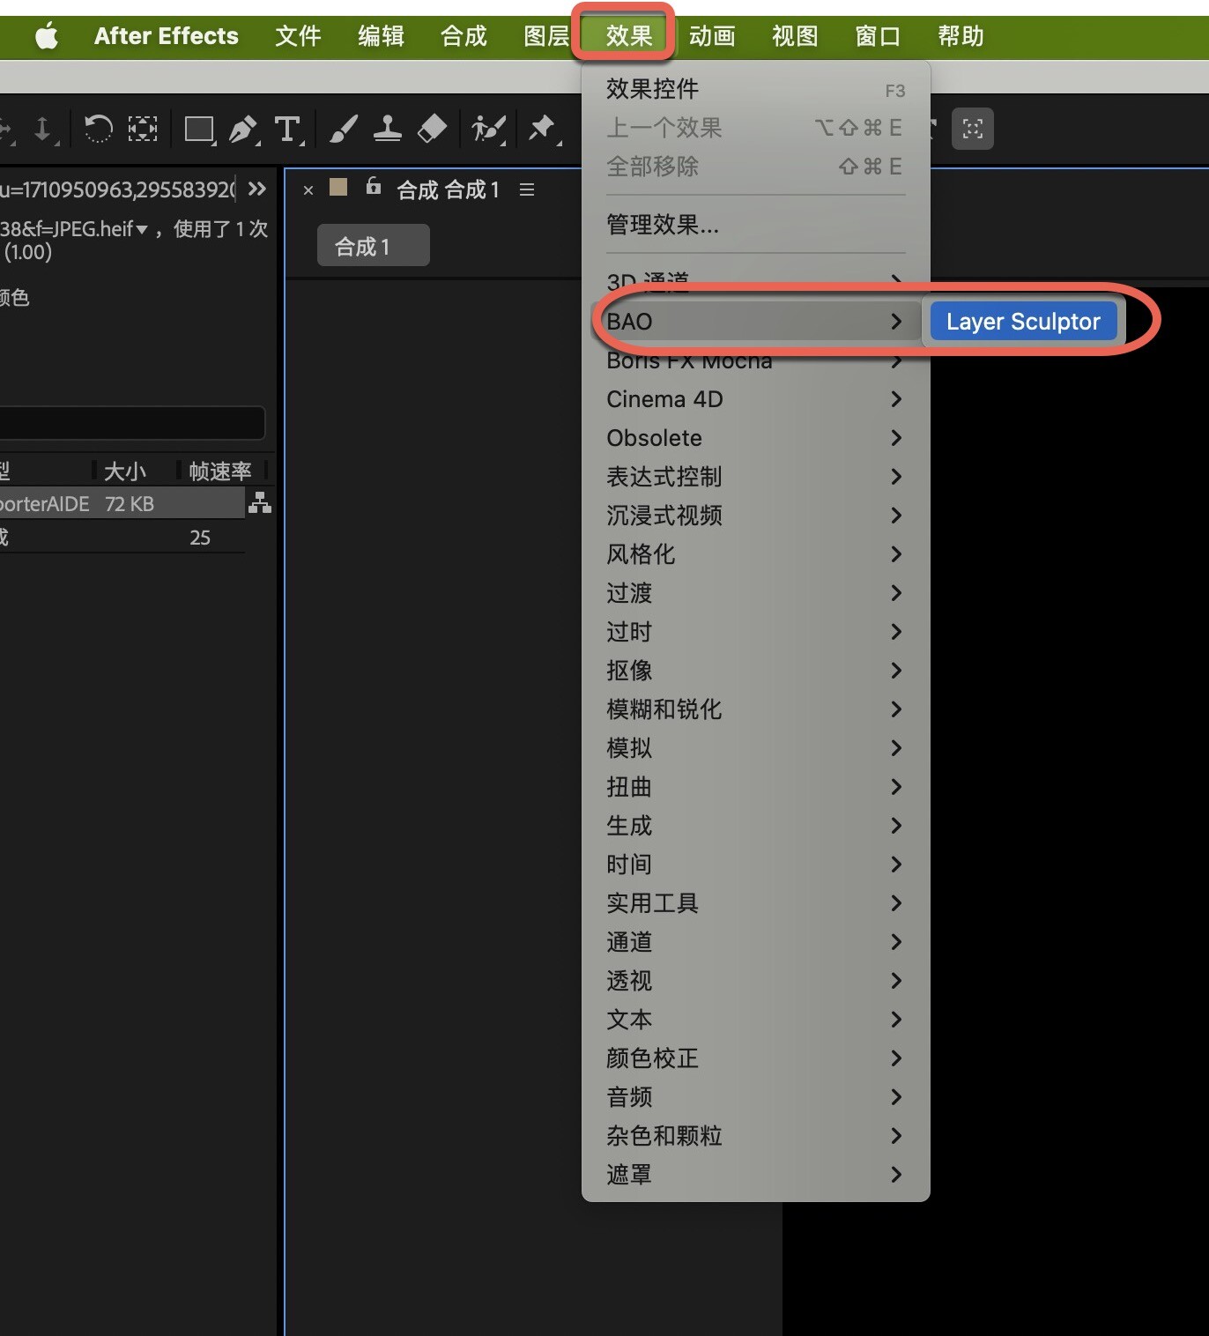Open the composition panel hamburger menu
This screenshot has width=1209, height=1336.
pyautogui.click(x=527, y=189)
